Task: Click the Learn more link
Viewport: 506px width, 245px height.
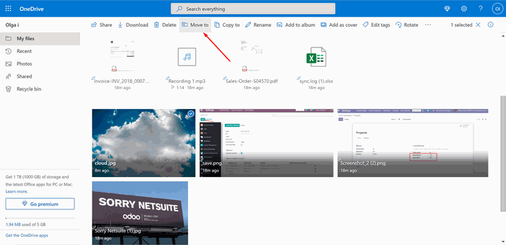Action: pyautogui.click(x=16, y=191)
